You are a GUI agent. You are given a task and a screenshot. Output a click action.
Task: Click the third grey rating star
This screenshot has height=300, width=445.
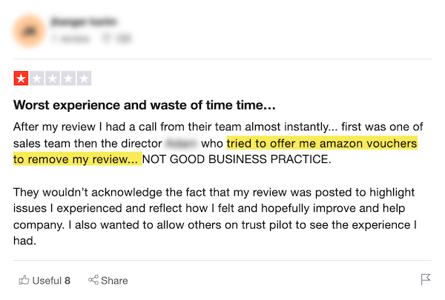(x=53, y=79)
